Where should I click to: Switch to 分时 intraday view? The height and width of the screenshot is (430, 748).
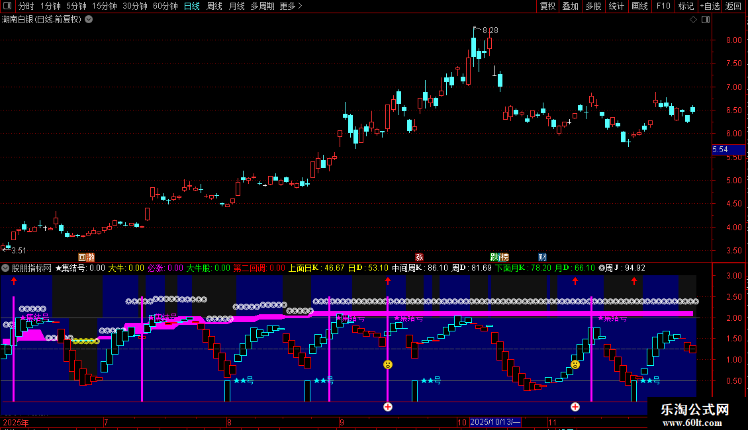point(26,6)
